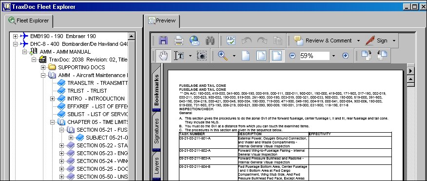Screen dimensions: 427x181
Task: Collapse the SECTION 05-21 node
Action: (61, 130)
